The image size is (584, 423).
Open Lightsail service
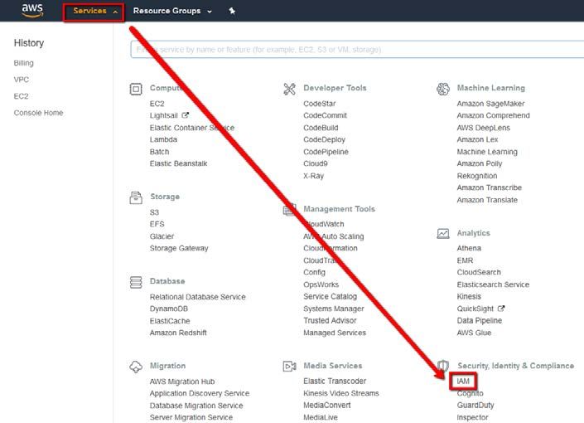(x=163, y=115)
